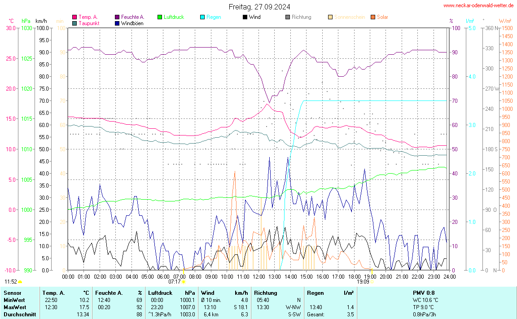
Task: Click the Taupunkt legend color box
Action: (74, 23)
